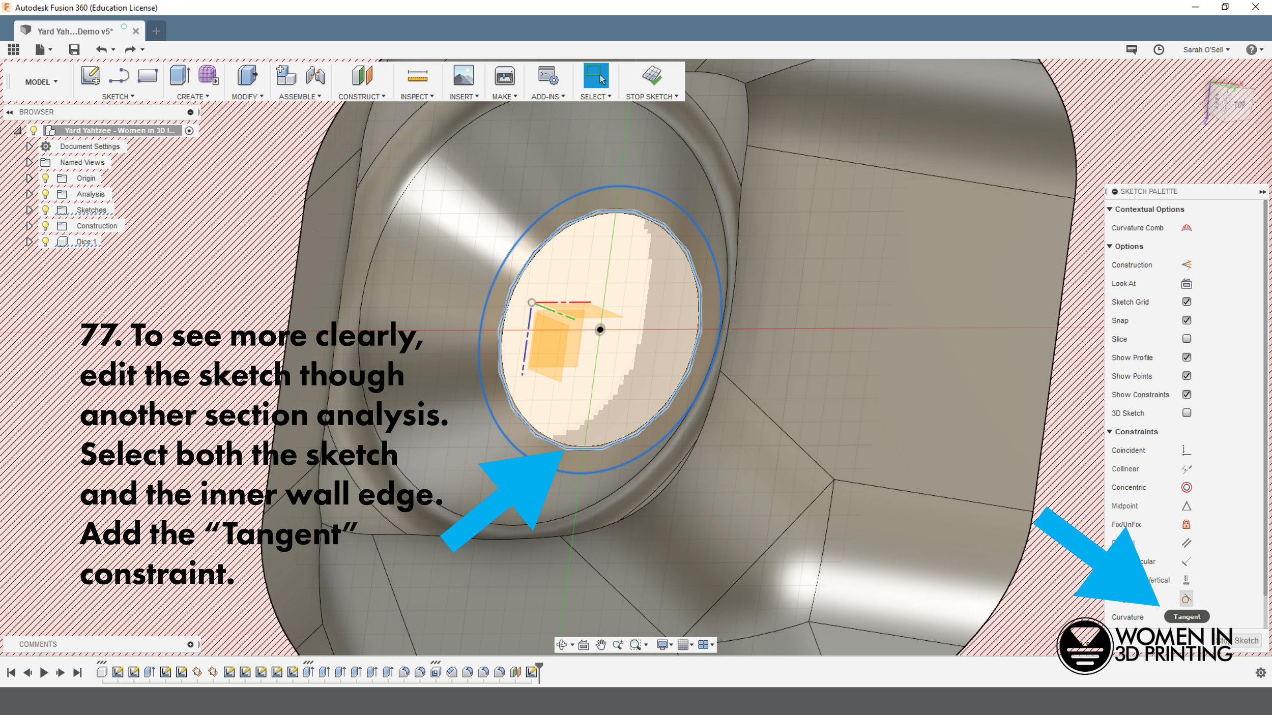Undo the last action
This screenshot has width=1272, height=715.
101,49
